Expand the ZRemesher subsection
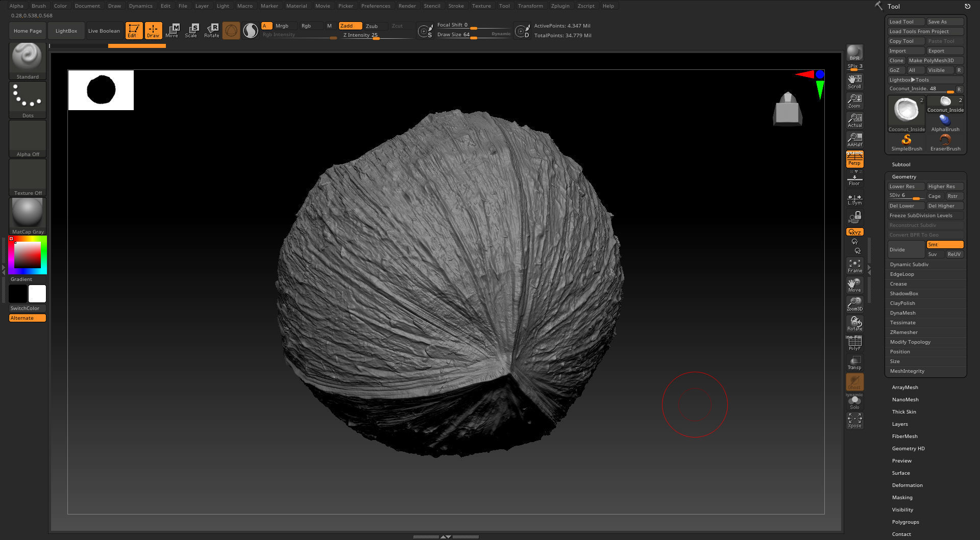The height and width of the screenshot is (540, 980). (903, 332)
